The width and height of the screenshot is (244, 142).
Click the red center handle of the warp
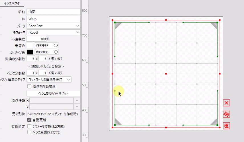(166, 74)
